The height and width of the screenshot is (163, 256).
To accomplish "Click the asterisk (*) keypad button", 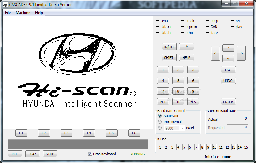I will (187, 47).
